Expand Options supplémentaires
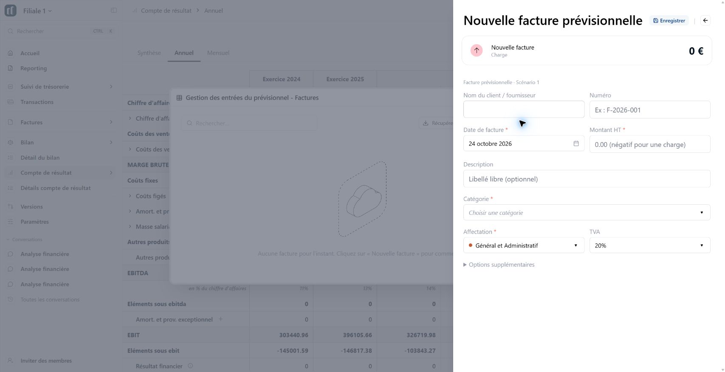This screenshot has width=725, height=372. click(x=499, y=265)
